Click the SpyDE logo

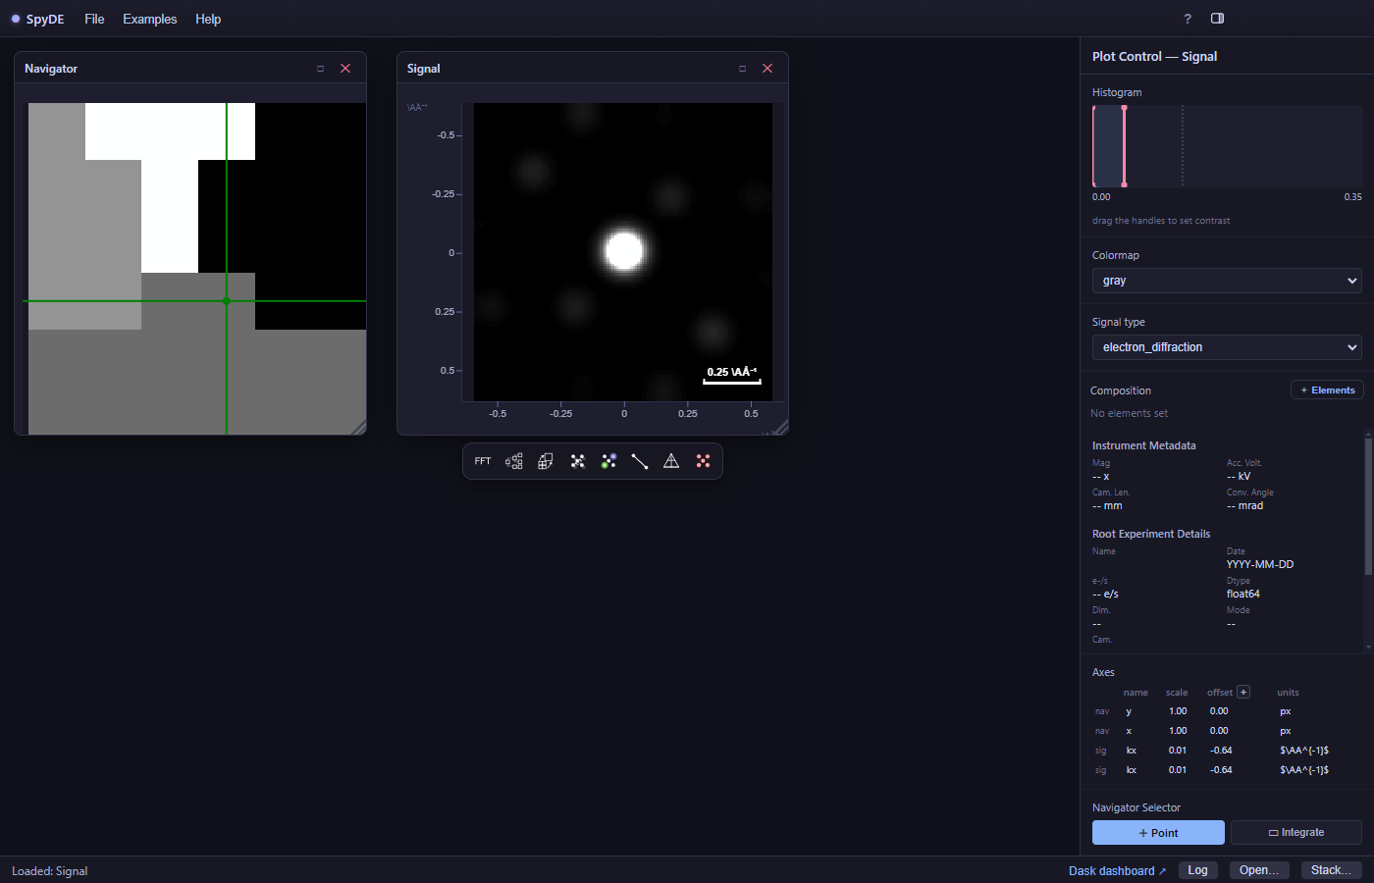pyautogui.click(x=38, y=19)
